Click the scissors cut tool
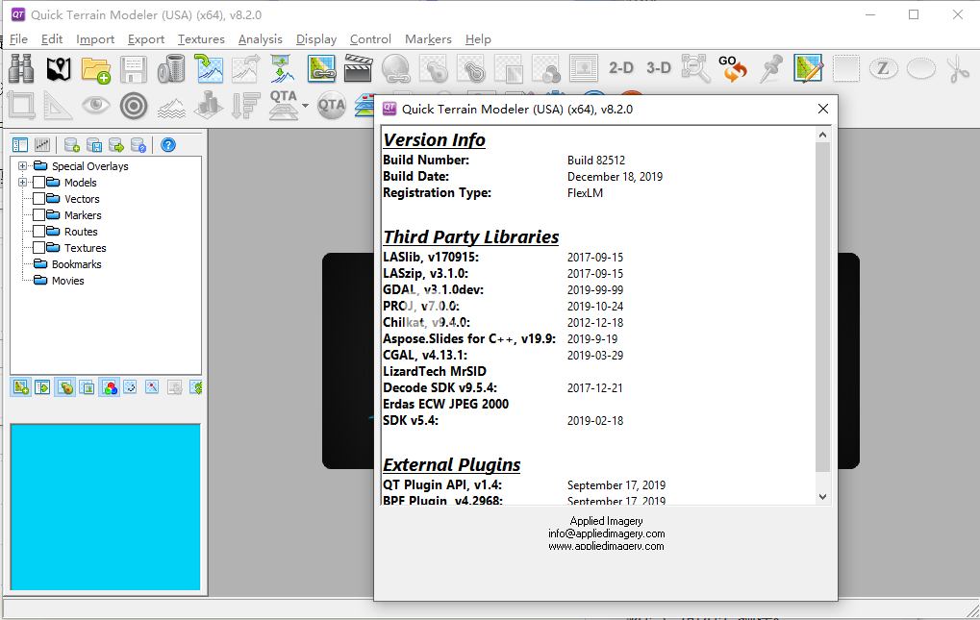The image size is (980, 620). [959, 68]
